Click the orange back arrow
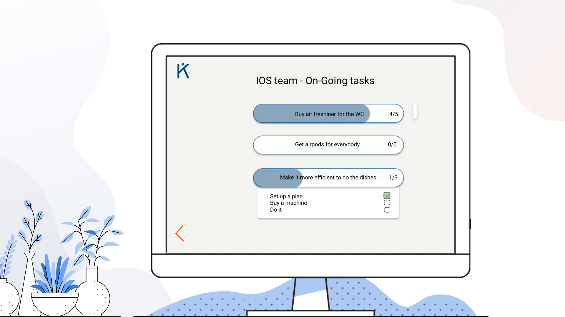Image resolution: width=565 pixels, height=317 pixels. [180, 234]
